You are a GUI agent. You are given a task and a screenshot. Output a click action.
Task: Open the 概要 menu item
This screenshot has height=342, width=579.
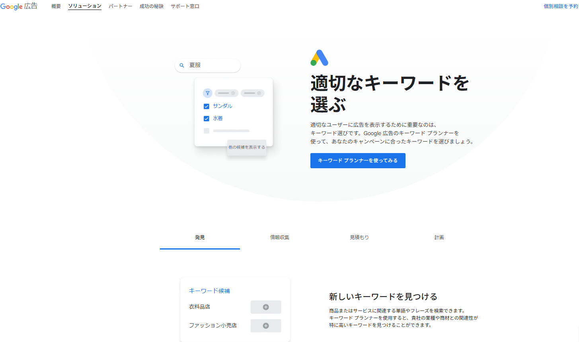pos(56,6)
